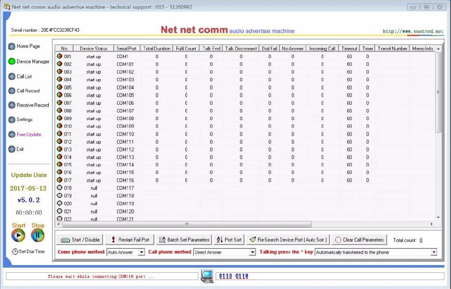Viewport: 451px width, 289px height.
Task: Click the vertical scrollbar down arrow
Action: click(x=438, y=218)
